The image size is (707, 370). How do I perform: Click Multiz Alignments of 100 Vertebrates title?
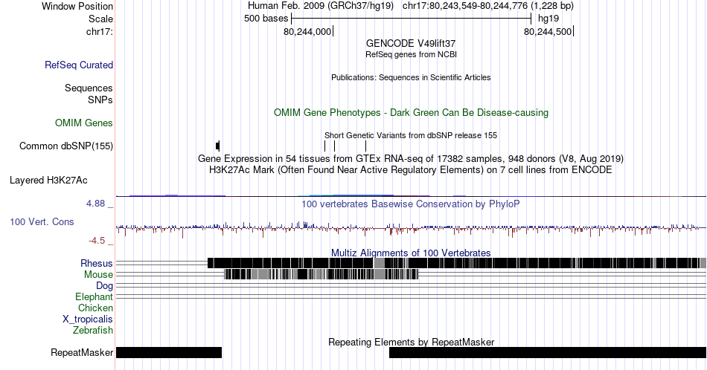click(x=411, y=253)
